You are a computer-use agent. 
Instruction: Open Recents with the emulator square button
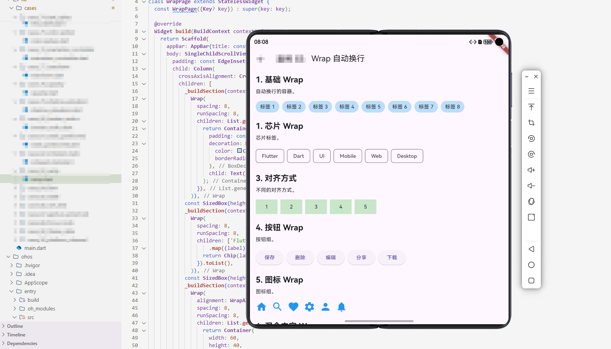531,280
